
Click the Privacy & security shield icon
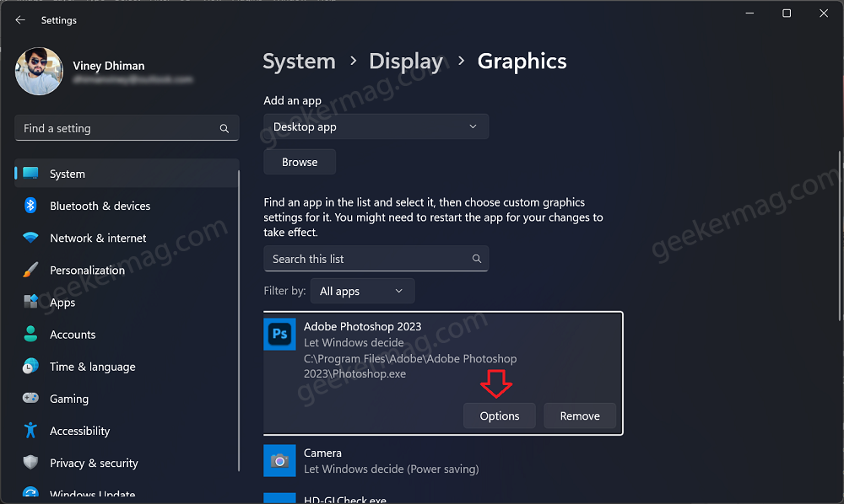(30, 463)
